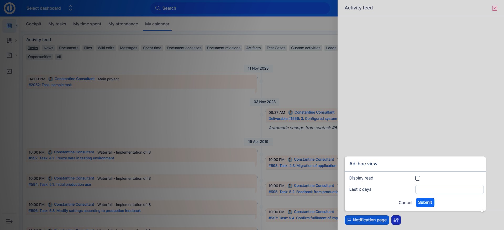Image resolution: width=504 pixels, height=230 pixels.
Task: Focus the Last x days input field
Action: 449,189
